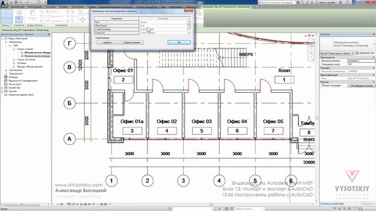Select the Имя блока row in dialog
This screenshot has width=376, height=211.
click(x=140, y=26)
